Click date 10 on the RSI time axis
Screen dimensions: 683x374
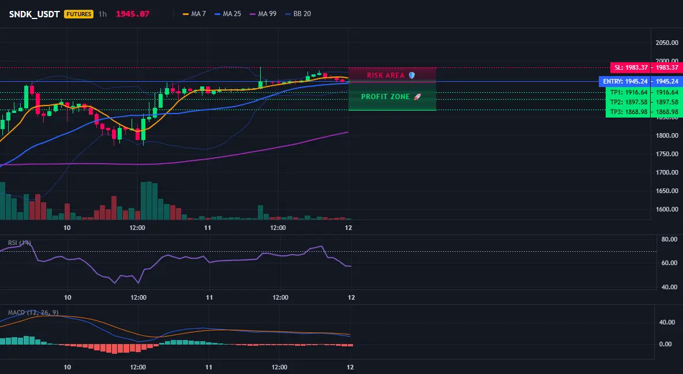pos(67,297)
